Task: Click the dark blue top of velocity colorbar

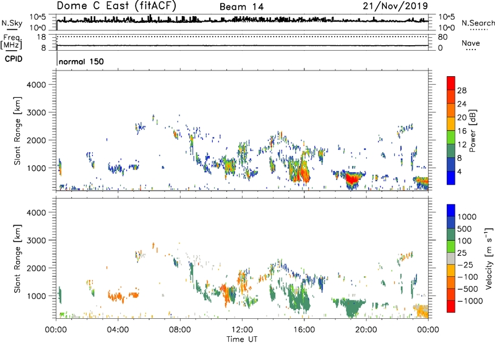Action: 451,211
